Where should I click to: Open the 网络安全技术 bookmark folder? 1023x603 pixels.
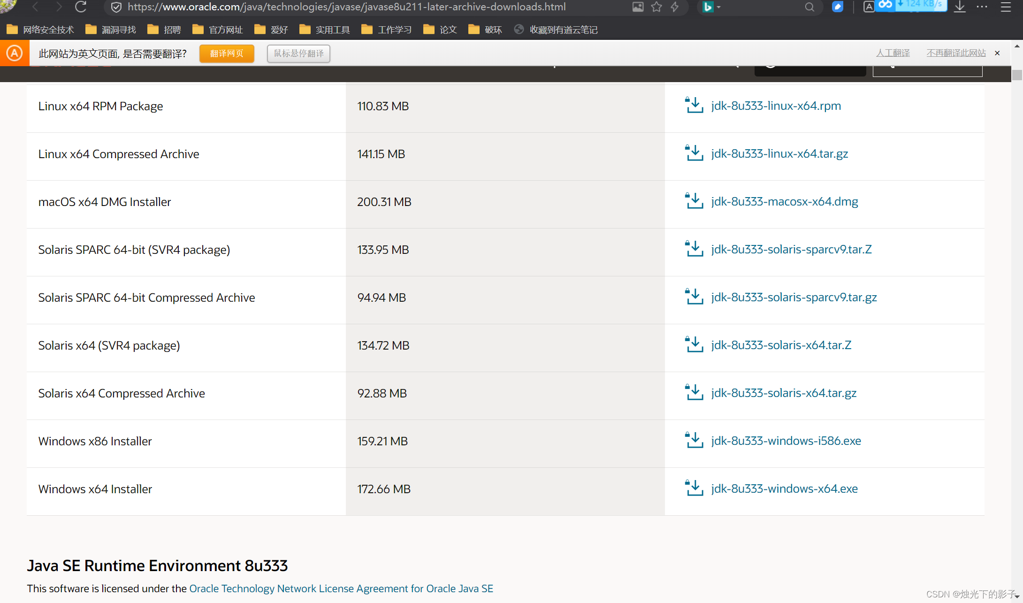pyautogui.click(x=40, y=30)
